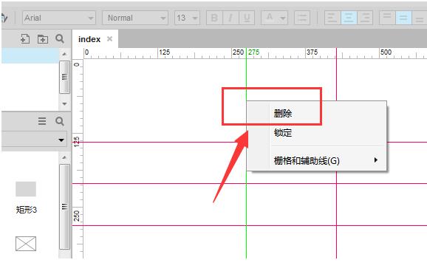The height and width of the screenshot is (274, 427).
Task: Select the 矩形3 rectangle widget
Action: click(x=26, y=198)
